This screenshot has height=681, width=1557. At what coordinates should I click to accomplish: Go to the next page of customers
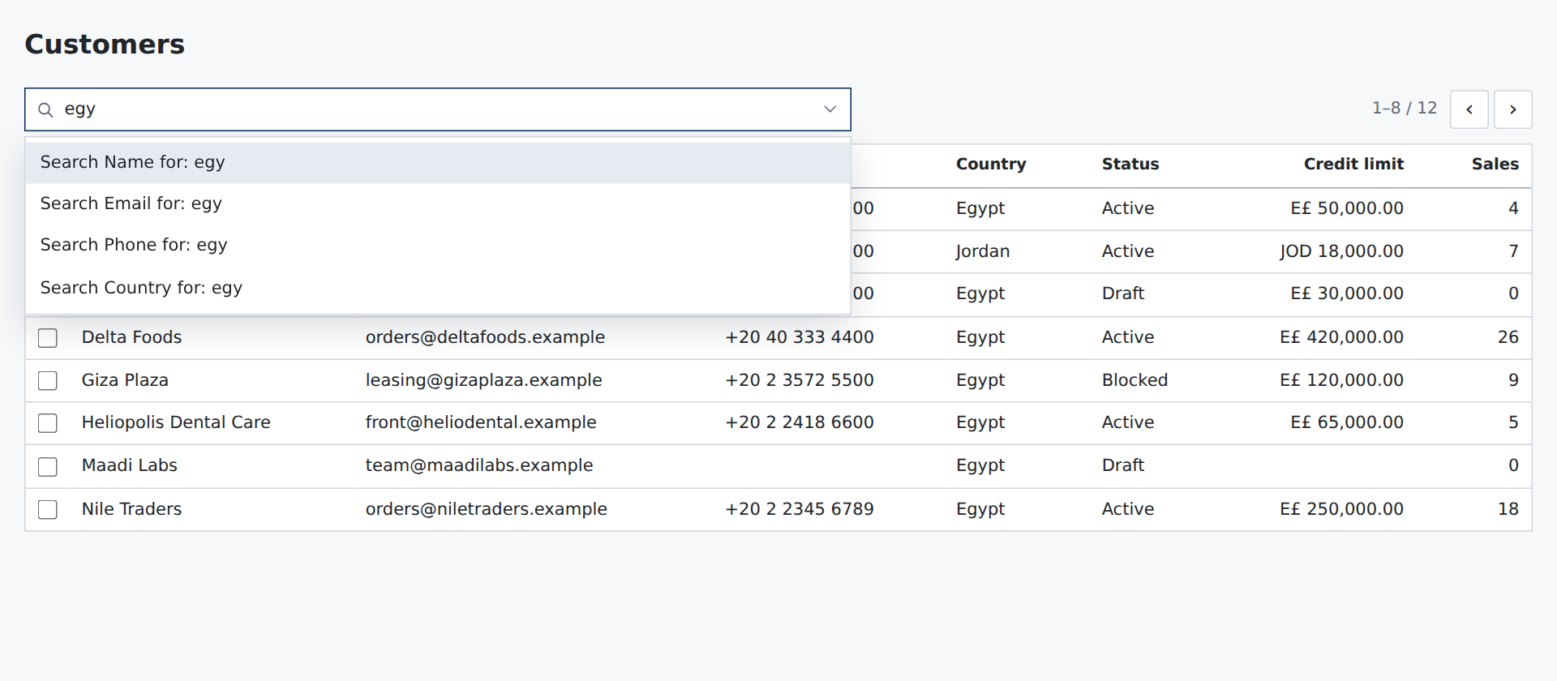(1513, 109)
